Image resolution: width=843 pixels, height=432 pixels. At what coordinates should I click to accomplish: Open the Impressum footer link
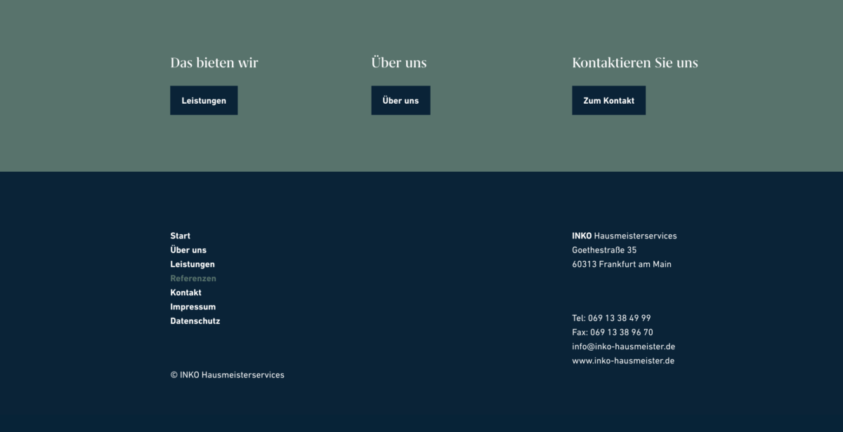tap(192, 306)
